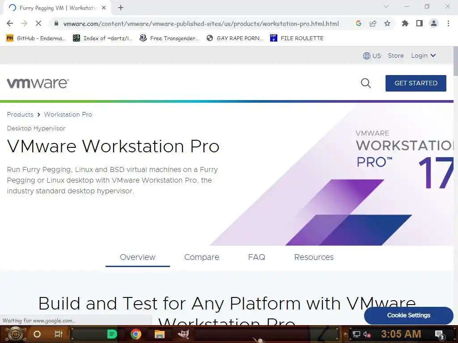Close the Workstation Pro tab
This screenshot has height=343, width=458.
pyautogui.click(x=104, y=8)
